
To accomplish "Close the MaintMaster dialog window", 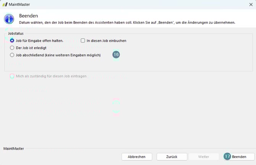I will [250, 4].
